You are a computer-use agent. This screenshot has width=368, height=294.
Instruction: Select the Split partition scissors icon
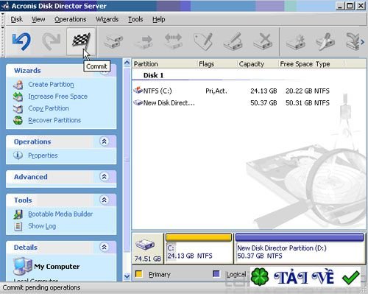pyautogui.click(x=325, y=42)
